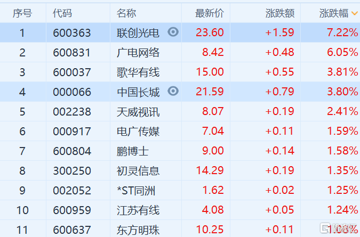Select the price 10.25
The image size is (360, 237).
tap(210, 230)
